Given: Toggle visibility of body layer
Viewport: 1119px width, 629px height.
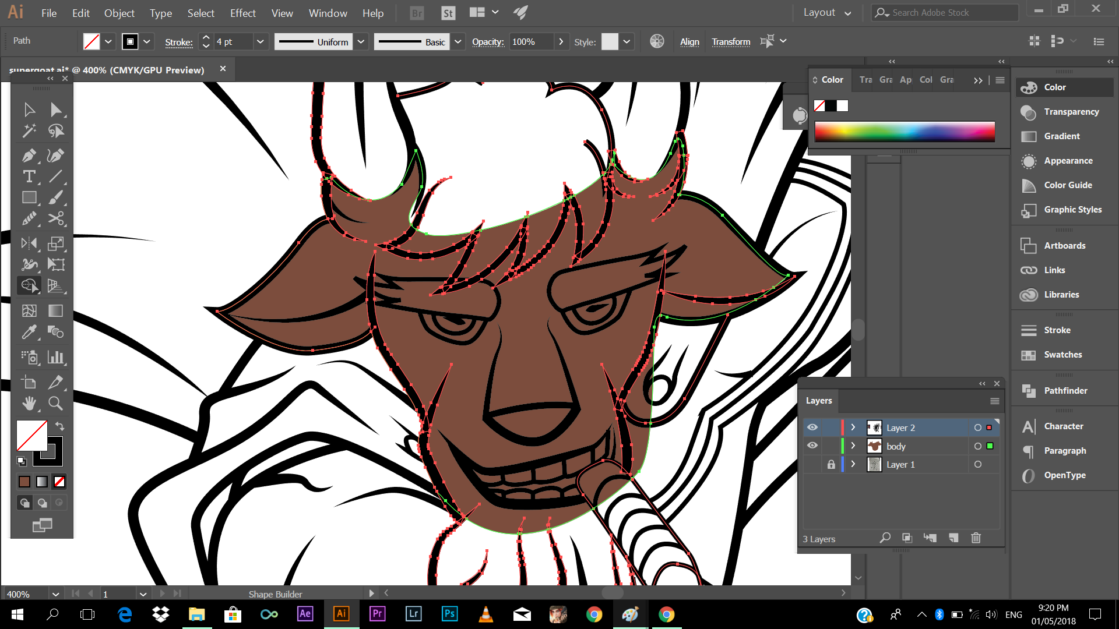Looking at the screenshot, I should (812, 446).
